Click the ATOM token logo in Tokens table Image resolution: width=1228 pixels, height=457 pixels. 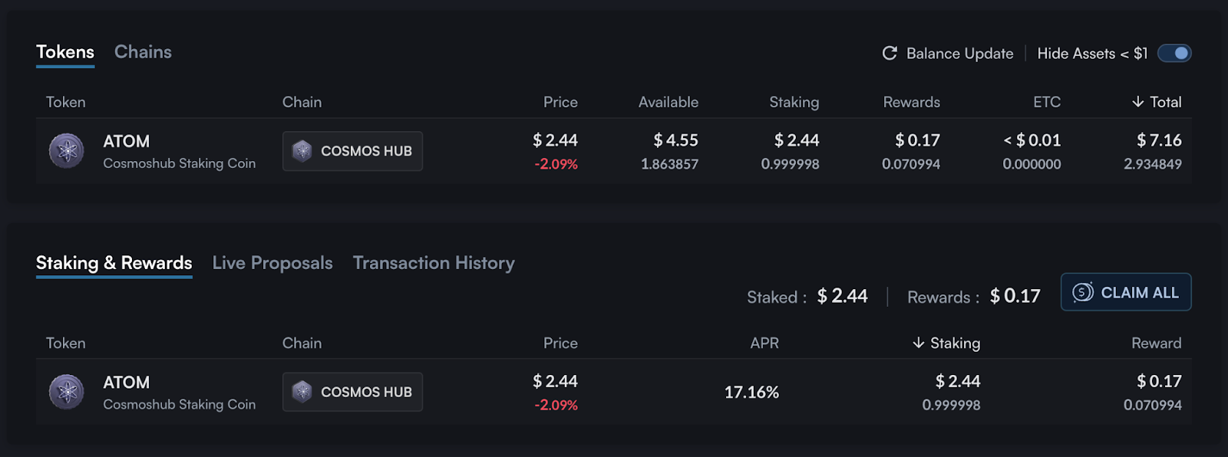(66, 151)
